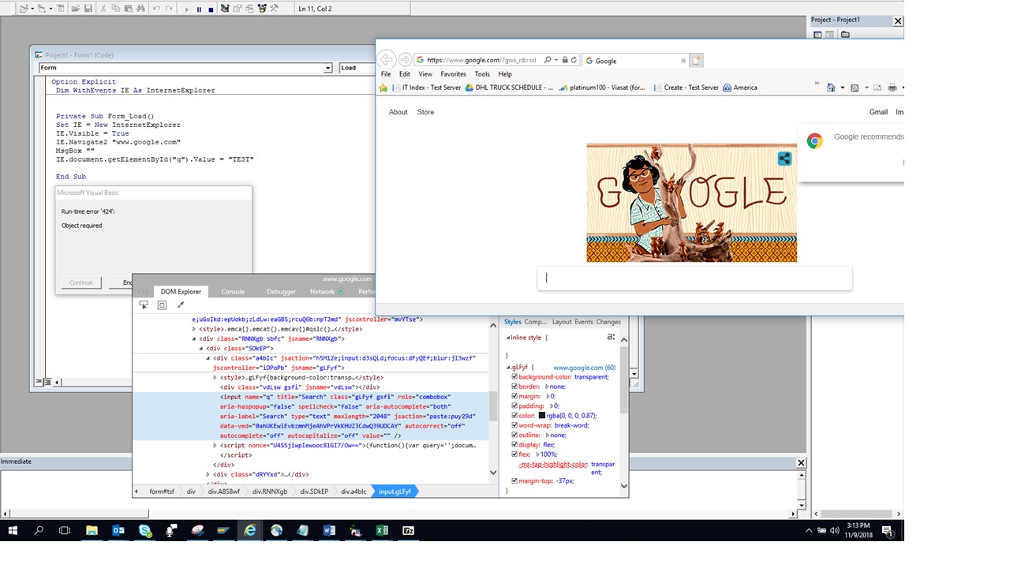Screen dimensions: 1010x568
Task: Stop the program with the End square
Action: pyautogui.click(x=211, y=9)
